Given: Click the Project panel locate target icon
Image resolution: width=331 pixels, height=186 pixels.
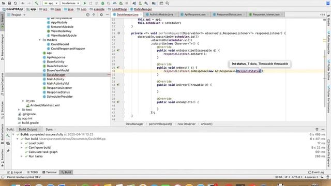Looking at the screenshot, I should 88,15.
